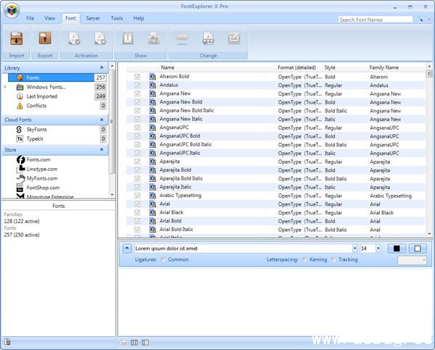Open the Fonts.com store
Screen dimensions: 435x350
(x=38, y=159)
